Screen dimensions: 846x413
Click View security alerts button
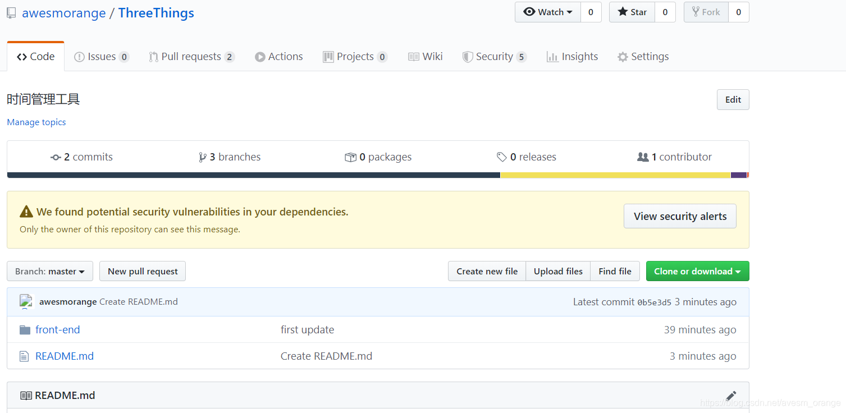tap(680, 216)
